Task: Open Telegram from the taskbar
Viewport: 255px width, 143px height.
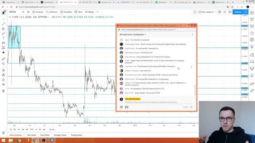Action: (52, 140)
